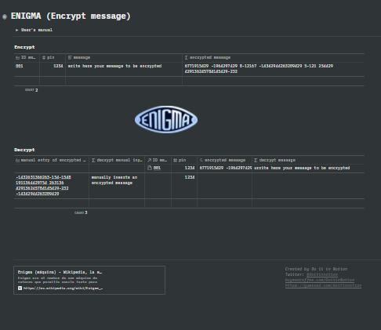Click the ENIGMA (Encrypt message) page title
381x330 pixels.
click(x=71, y=16)
